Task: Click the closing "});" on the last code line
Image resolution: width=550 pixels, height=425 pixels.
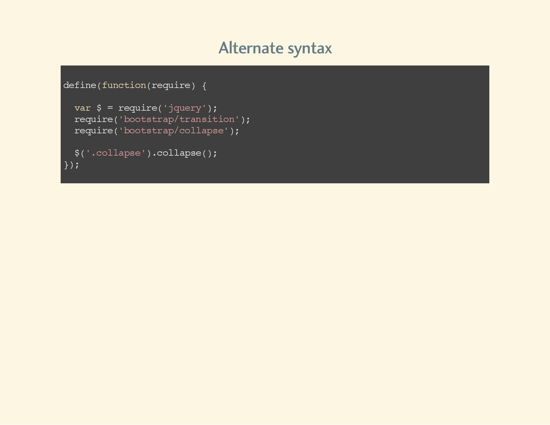Action: click(71, 164)
